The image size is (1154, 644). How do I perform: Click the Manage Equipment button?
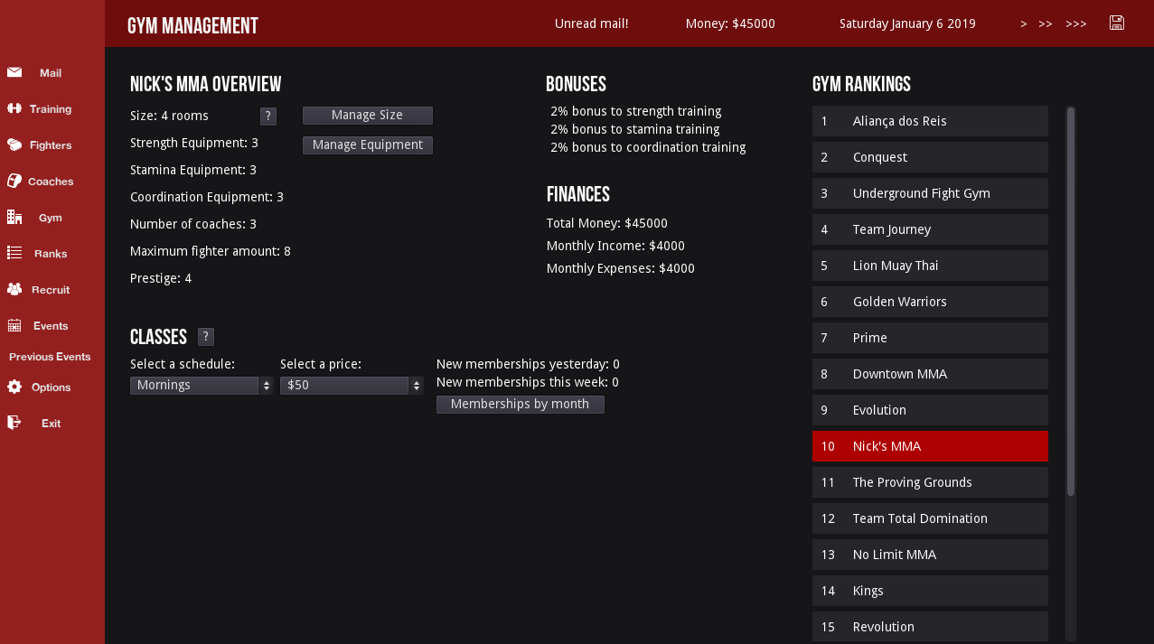pyautogui.click(x=367, y=145)
